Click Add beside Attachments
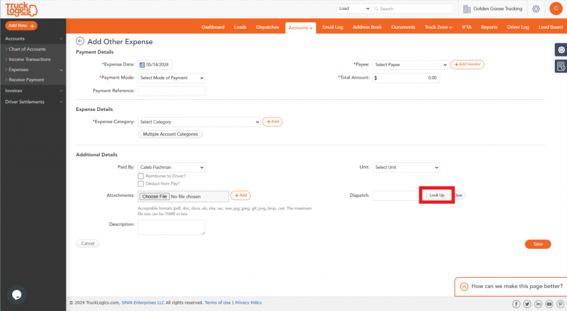567x311 pixels. pyautogui.click(x=240, y=196)
